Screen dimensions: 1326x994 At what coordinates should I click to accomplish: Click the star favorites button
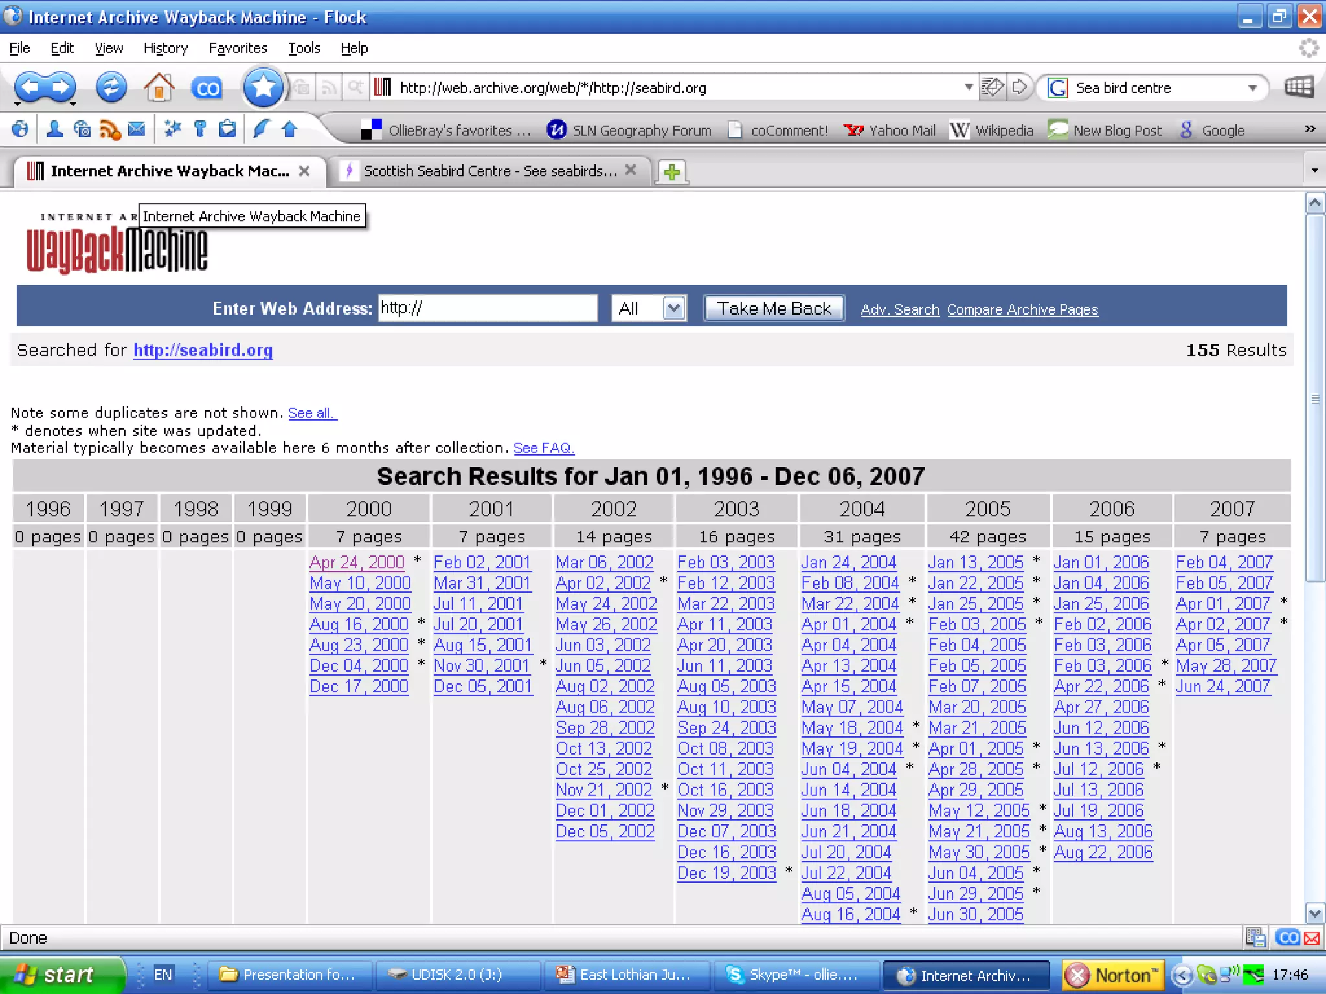click(x=263, y=87)
